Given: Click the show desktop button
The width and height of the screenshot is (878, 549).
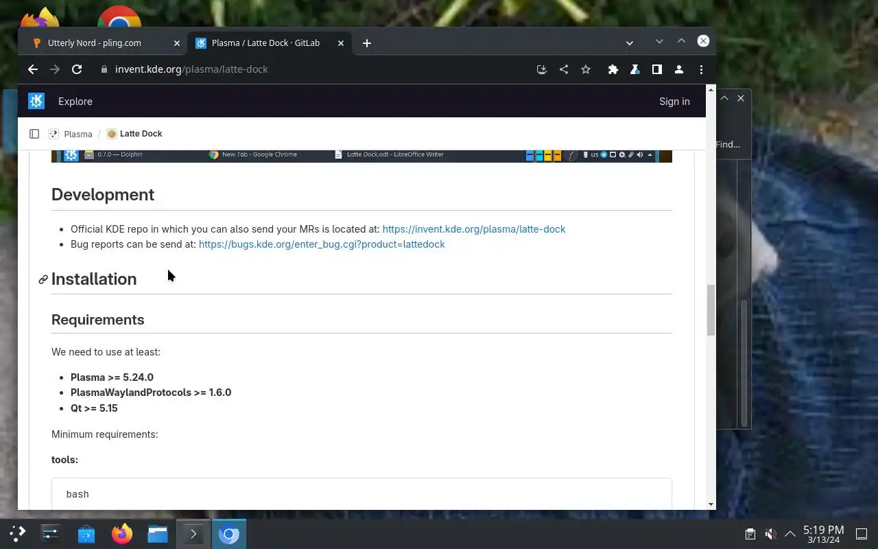Looking at the screenshot, I should click(x=862, y=534).
